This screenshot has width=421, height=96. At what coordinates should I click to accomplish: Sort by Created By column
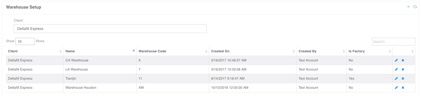point(321,51)
